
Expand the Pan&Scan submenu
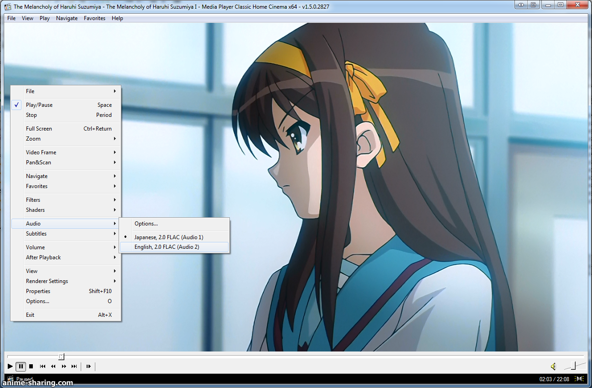point(66,163)
